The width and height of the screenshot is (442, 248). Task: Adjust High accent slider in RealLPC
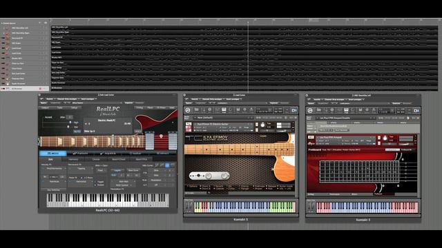tap(70, 122)
